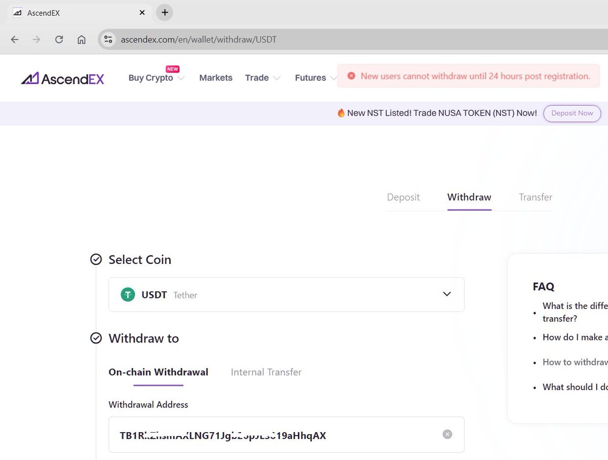Click the AscendEX tab favicon
Viewport: 608px width, 460px height.
coord(17,12)
